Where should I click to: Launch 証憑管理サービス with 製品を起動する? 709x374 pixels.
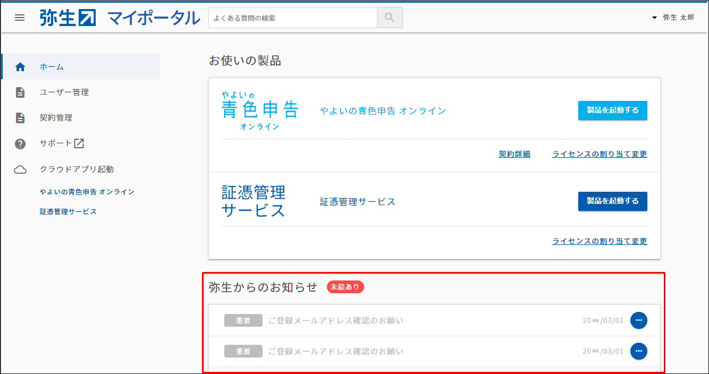pyautogui.click(x=612, y=201)
